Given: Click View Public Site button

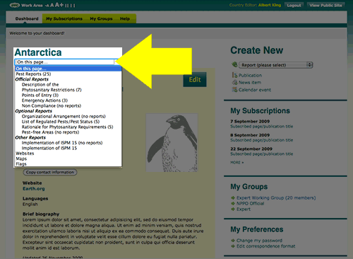Looking at the screenshot, I should [325, 5].
